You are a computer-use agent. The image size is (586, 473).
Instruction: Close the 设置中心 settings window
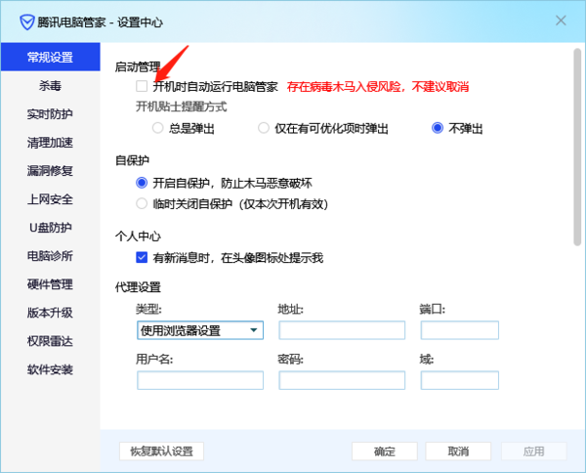tap(561, 21)
